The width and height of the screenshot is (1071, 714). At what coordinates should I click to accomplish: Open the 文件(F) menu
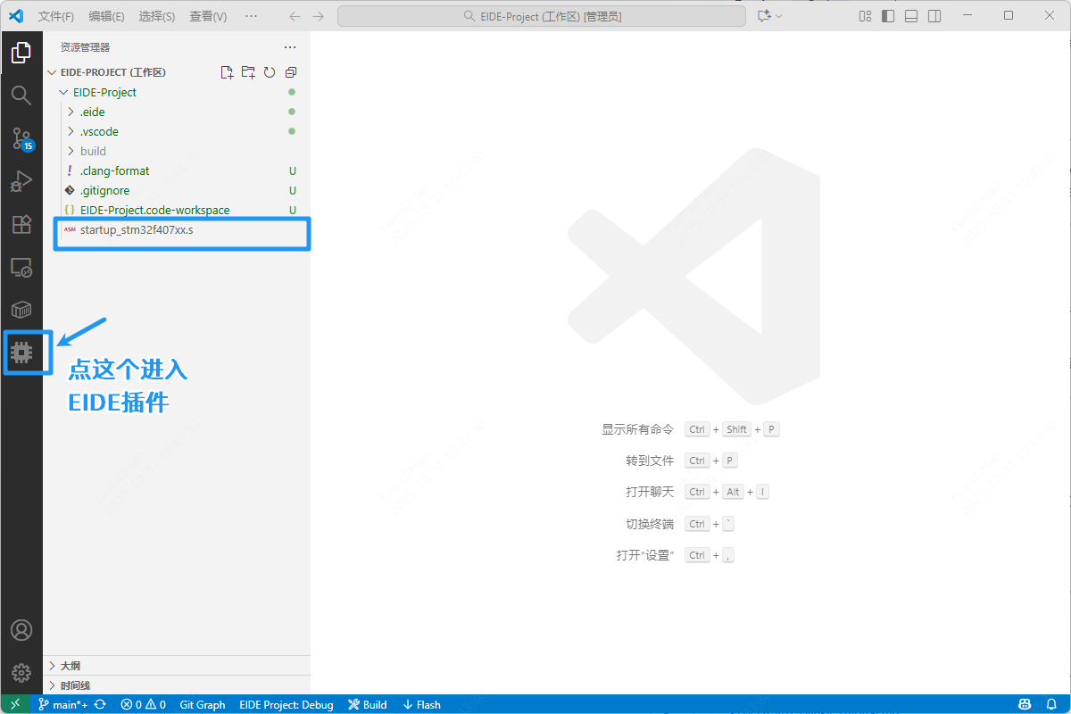pyautogui.click(x=56, y=16)
